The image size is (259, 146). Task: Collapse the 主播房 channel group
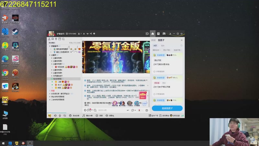pyautogui.click(x=50, y=55)
